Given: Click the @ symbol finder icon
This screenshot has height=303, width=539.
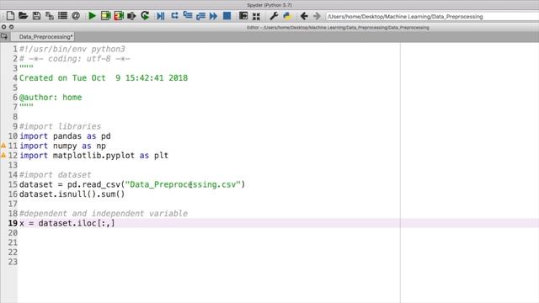Looking at the screenshot, I should (76, 16).
